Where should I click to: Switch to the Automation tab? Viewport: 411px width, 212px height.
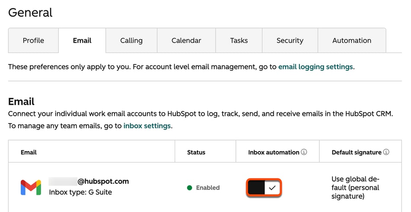(x=352, y=41)
